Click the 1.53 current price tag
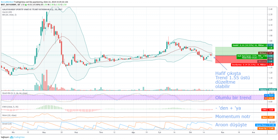278x140 pixels. coord(270,56)
